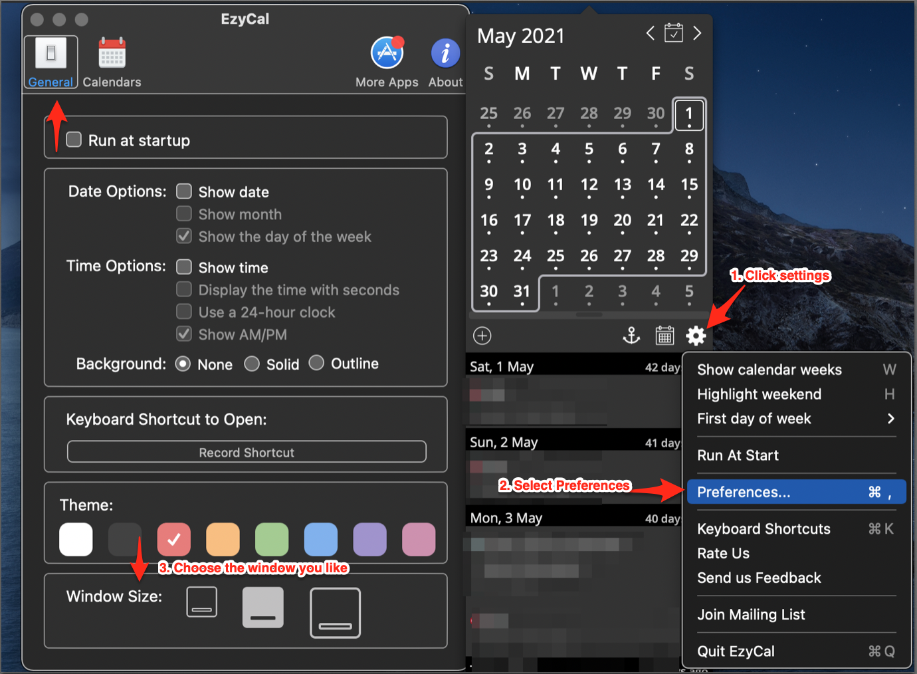Click Join Mailing List menu item
This screenshot has width=917, height=674.
click(x=797, y=614)
